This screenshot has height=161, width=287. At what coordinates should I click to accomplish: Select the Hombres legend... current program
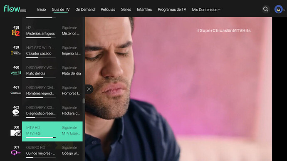click(x=40, y=94)
